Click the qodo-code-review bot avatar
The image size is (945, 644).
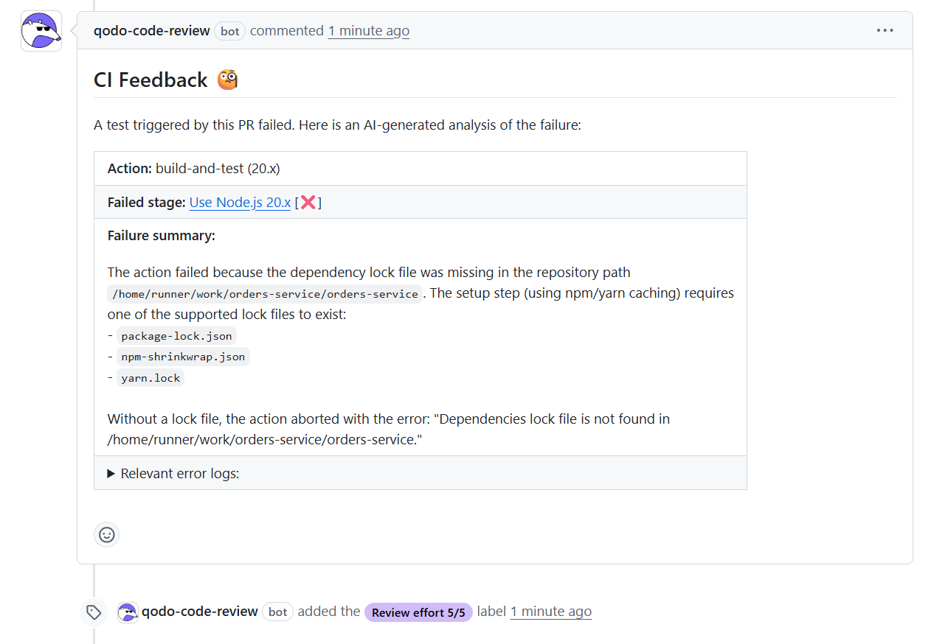(41, 30)
